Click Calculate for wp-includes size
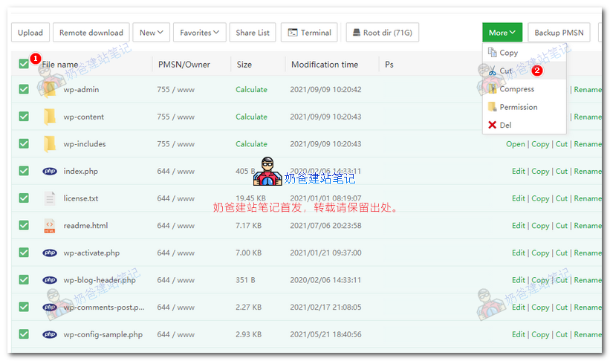610x361 pixels. click(251, 144)
